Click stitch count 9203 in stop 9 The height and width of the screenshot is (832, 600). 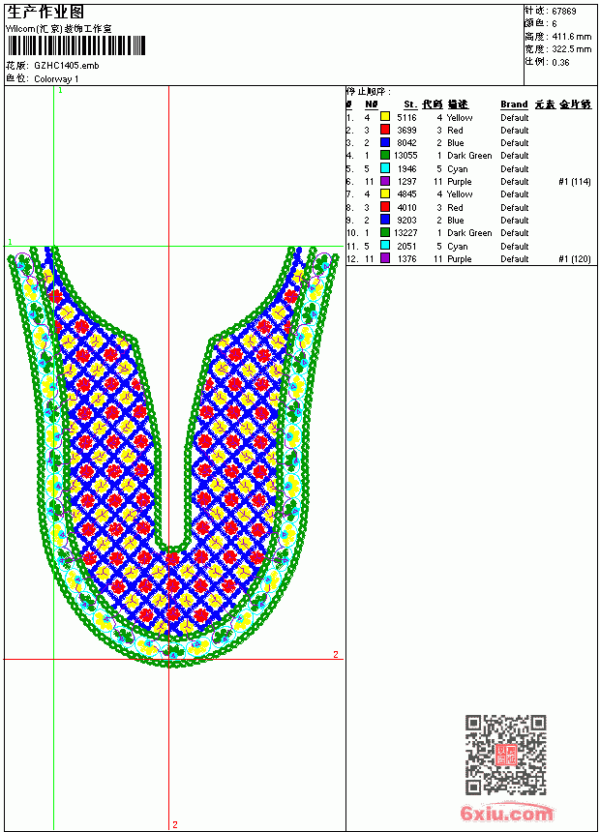point(406,221)
